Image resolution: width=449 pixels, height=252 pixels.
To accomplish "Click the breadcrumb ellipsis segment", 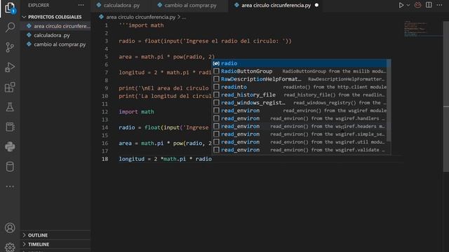I will point(184,17).
